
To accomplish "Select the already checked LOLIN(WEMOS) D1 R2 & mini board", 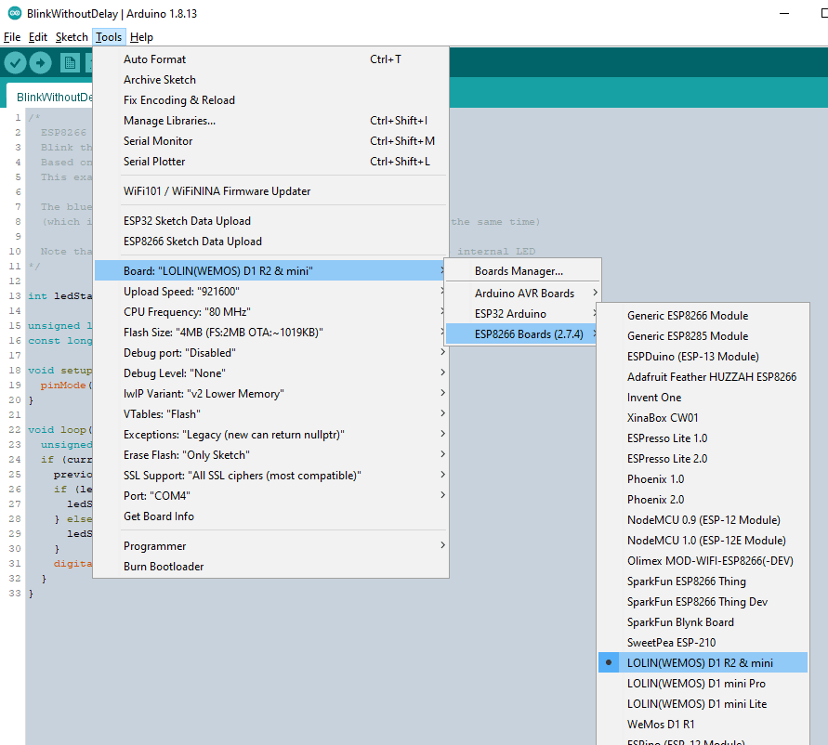I will 700,662.
